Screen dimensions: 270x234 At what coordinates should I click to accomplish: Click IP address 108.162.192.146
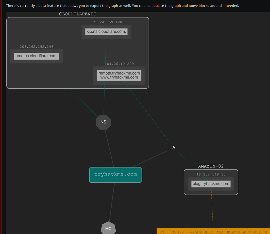37,47
